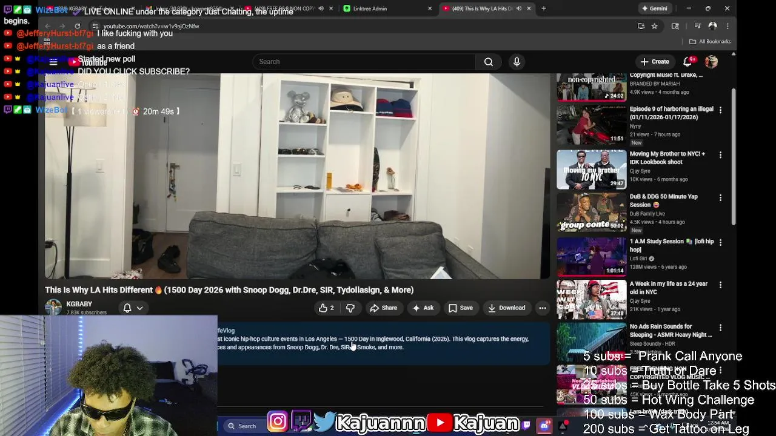The height and width of the screenshot is (436, 776).
Task: Close the 'This Is Why LA Hits' tab
Action: click(x=529, y=8)
